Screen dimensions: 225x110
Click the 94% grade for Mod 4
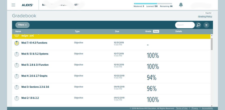[x=151, y=78]
